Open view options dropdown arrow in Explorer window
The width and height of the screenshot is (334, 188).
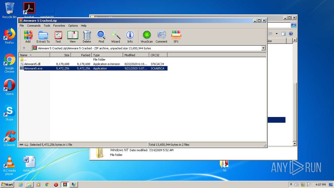pos(277,34)
